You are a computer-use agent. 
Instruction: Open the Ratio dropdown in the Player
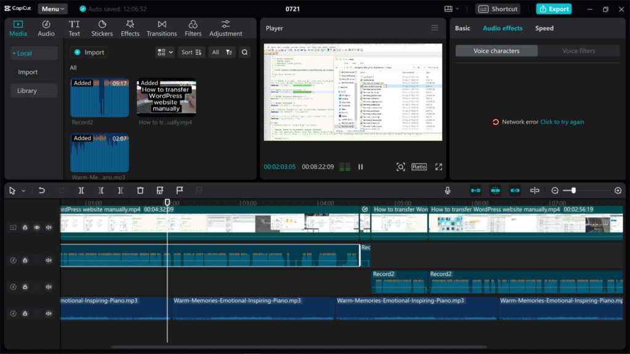point(419,167)
